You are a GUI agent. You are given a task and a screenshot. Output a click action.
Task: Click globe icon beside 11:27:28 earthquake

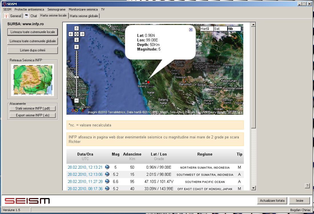click(107, 181)
